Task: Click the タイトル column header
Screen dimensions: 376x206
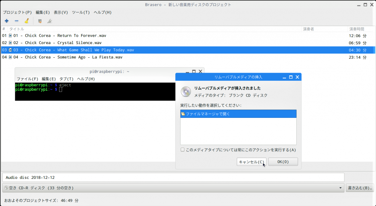Action: 155,29
